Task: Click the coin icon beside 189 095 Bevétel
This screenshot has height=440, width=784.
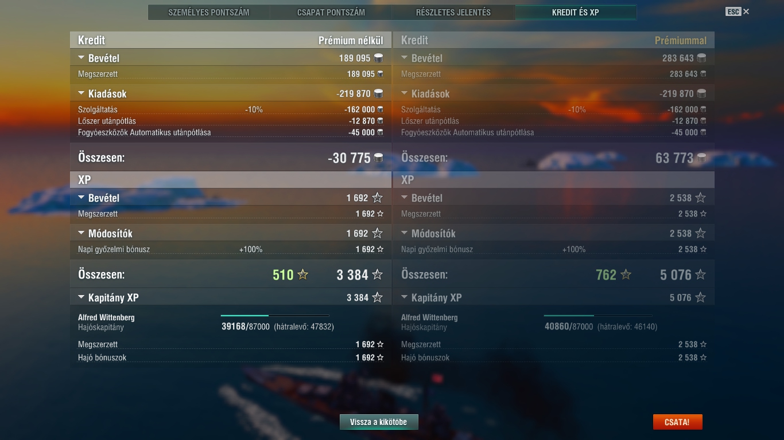Action: [378, 58]
